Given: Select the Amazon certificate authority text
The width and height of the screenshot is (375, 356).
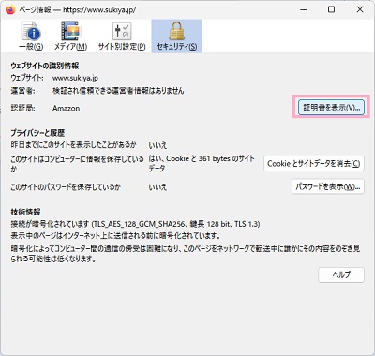Looking at the screenshot, I should point(66,108).
